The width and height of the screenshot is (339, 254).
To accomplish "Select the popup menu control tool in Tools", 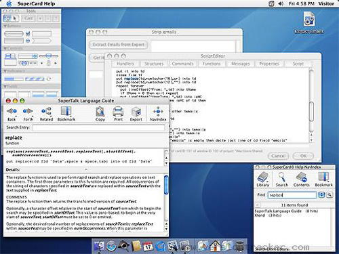I will (x=28, y=56).
